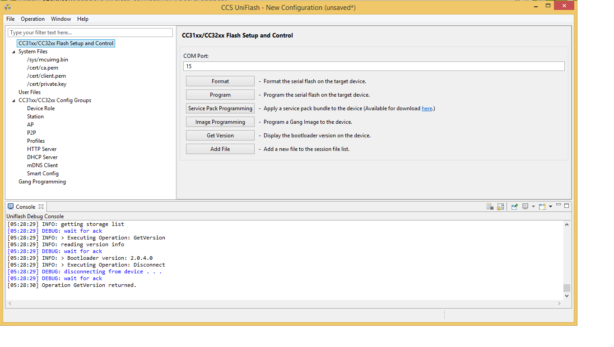Open the Window menu

pos(60,19)
